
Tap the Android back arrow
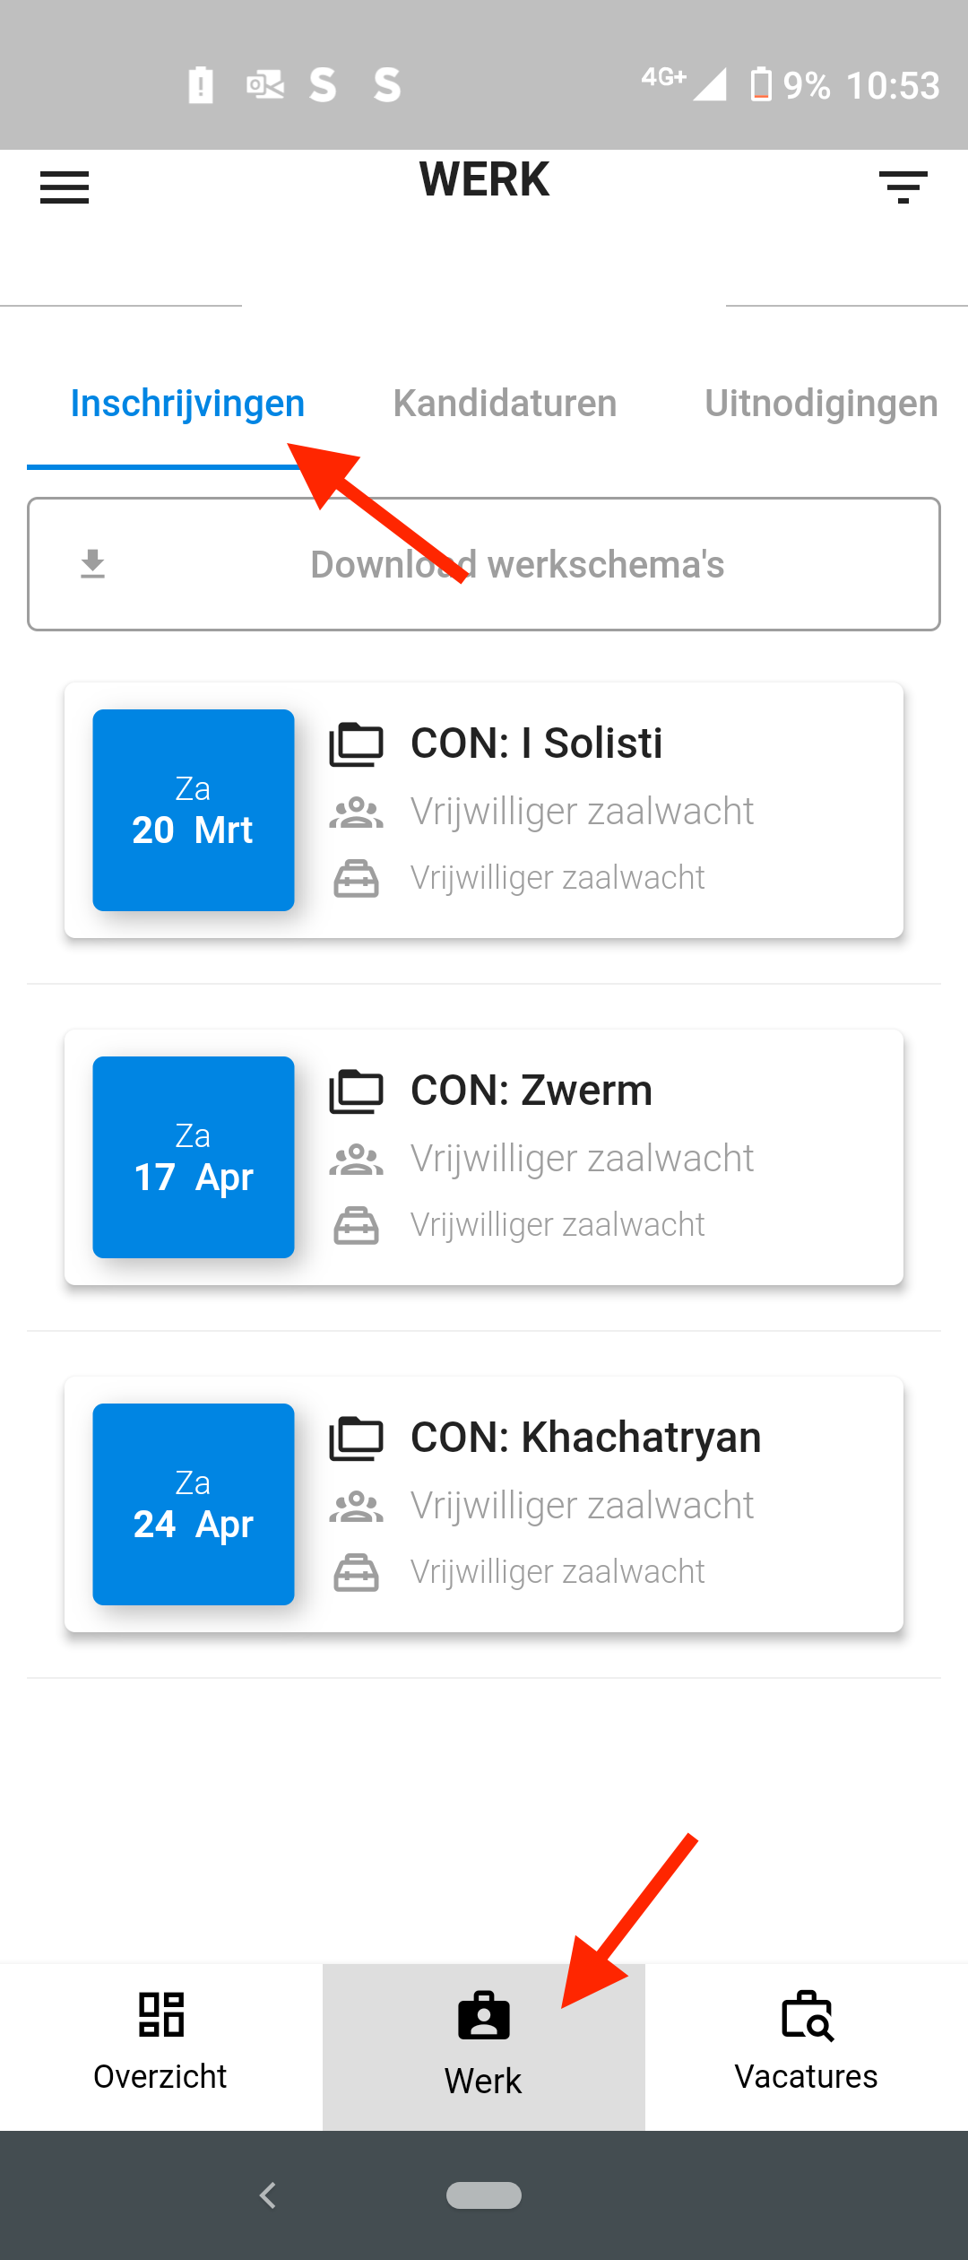pyautogui.click(x=267, y=2195)
